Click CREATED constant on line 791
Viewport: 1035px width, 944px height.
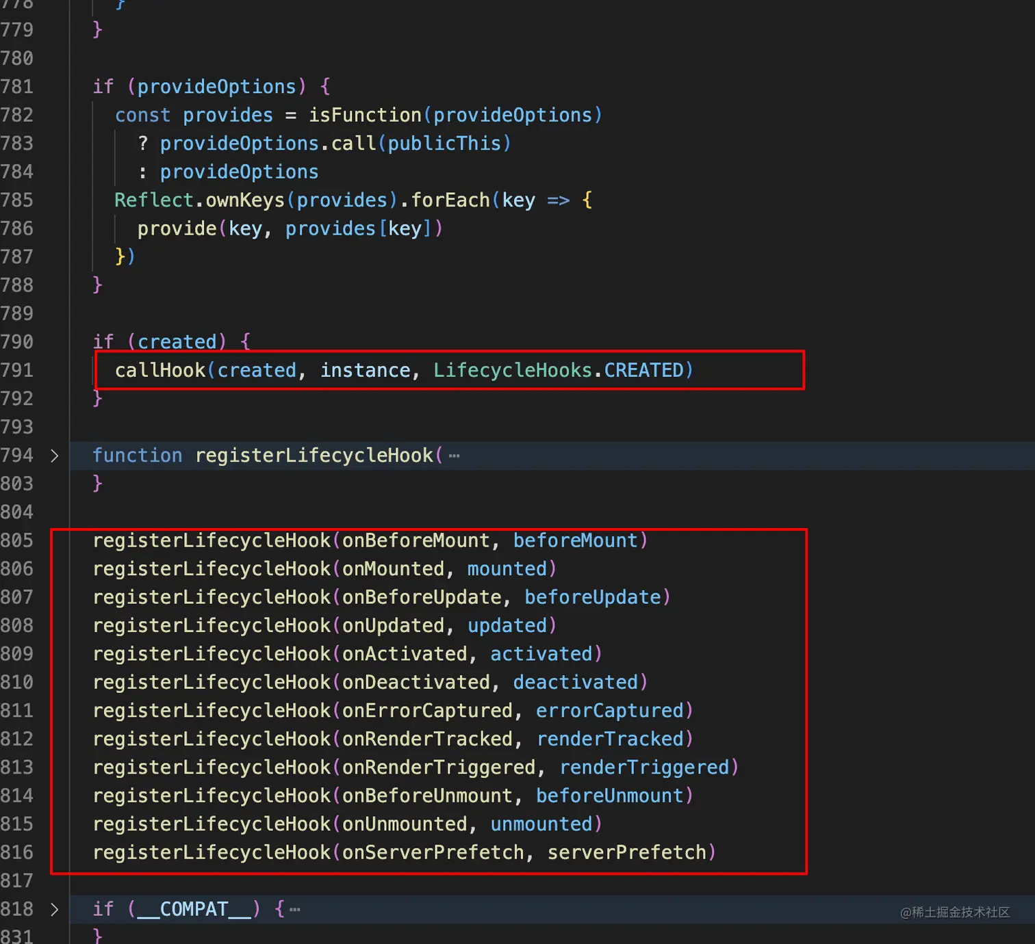pos(643,370)
